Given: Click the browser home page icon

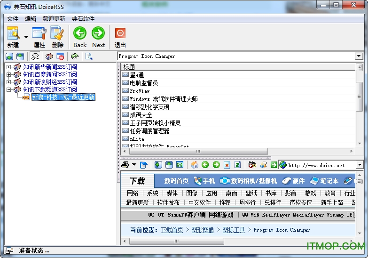Looking at the screenshot, I should (195, 165).
